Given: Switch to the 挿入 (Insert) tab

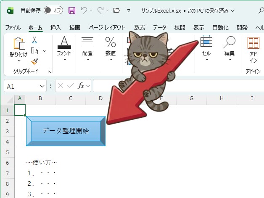Looking at the screenshot, I should [56, 27].
